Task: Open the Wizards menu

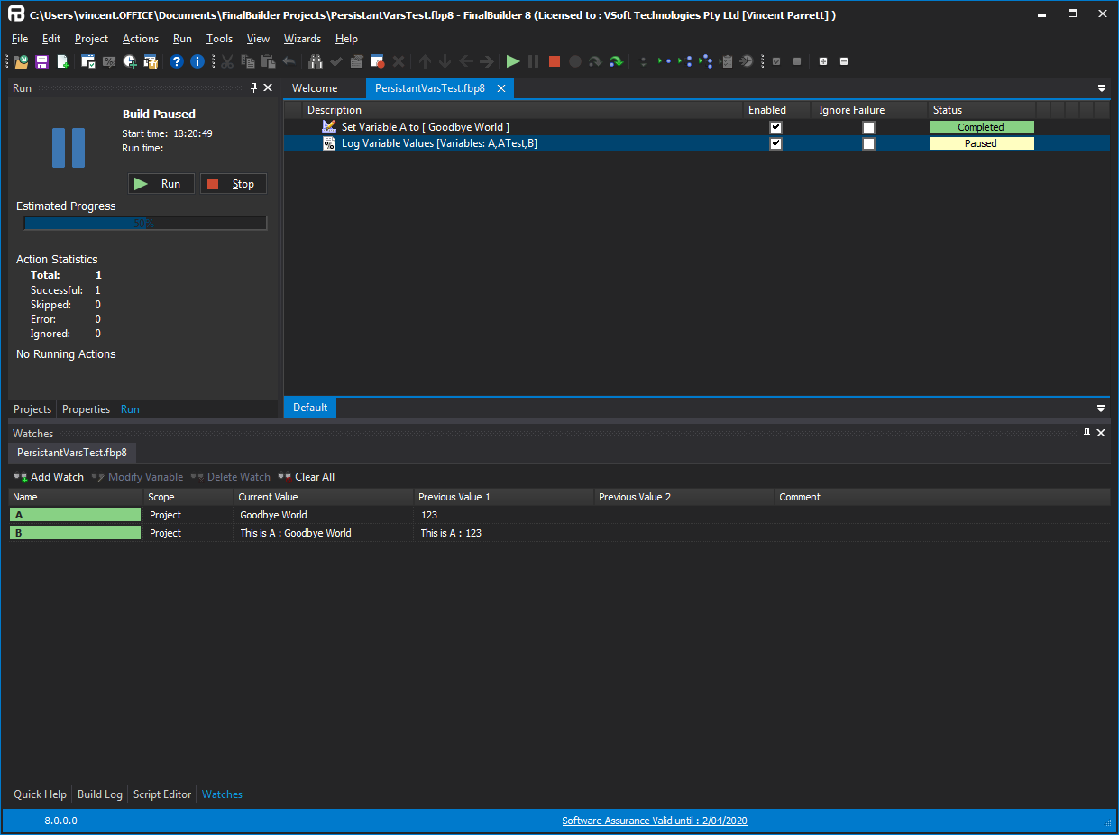Action: pos(302,39)
